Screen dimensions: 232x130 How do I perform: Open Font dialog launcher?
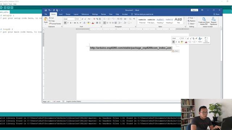point(101,27)
